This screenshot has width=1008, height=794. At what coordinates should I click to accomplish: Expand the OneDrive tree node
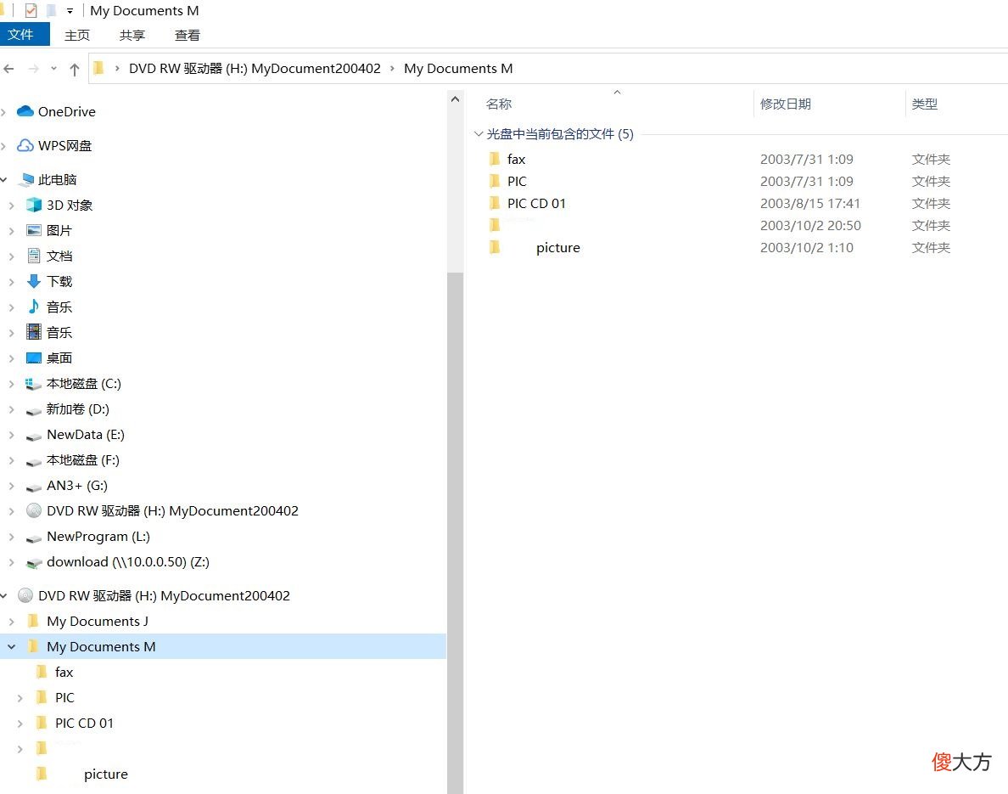coord(4,112)
